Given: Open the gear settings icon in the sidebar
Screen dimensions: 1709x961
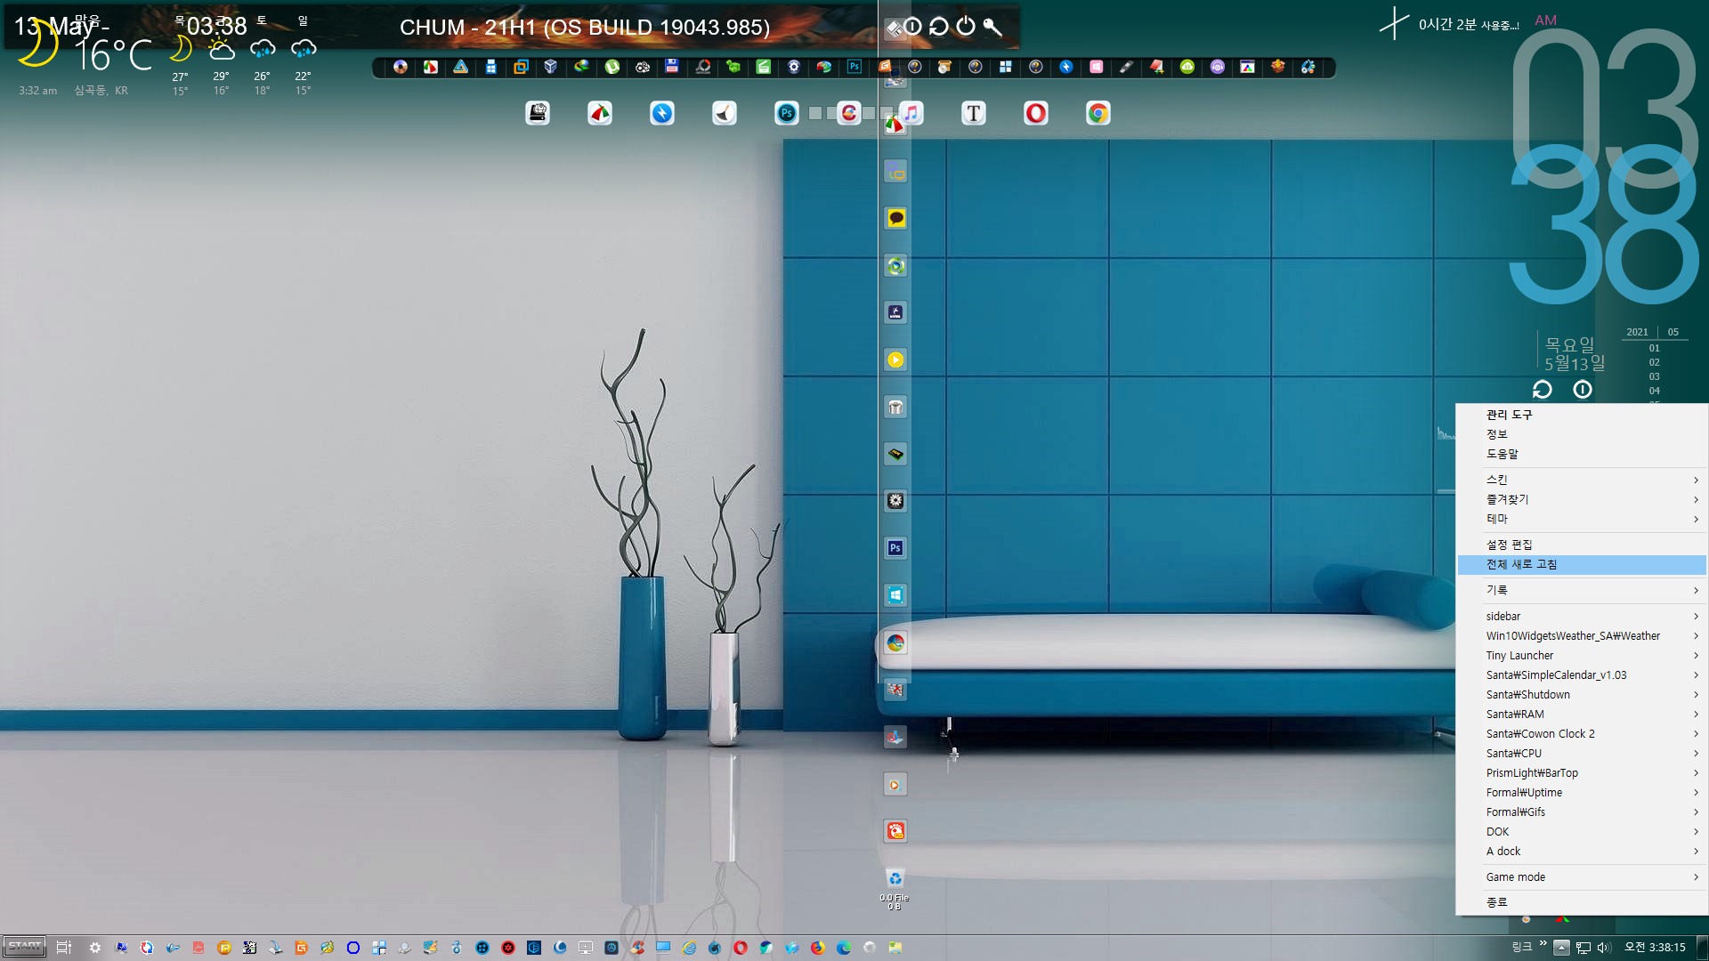Looking at the screenshot, I should click(895, 501).
